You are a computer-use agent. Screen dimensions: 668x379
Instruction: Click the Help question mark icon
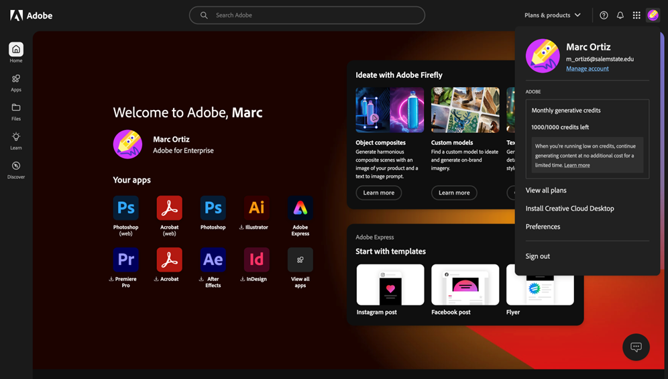pyautogui.click(x=604, y=15)
